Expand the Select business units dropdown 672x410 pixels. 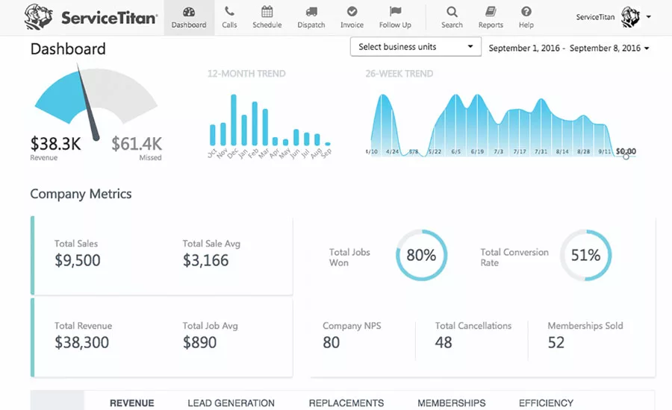pos(415,47)
